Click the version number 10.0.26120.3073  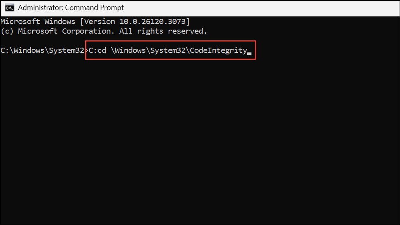pyautogui.click(x=153, y=22)
